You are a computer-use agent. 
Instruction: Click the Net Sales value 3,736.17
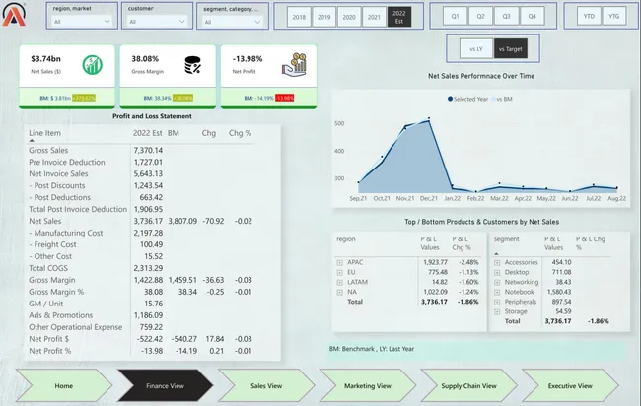click(x=148, y=221)
